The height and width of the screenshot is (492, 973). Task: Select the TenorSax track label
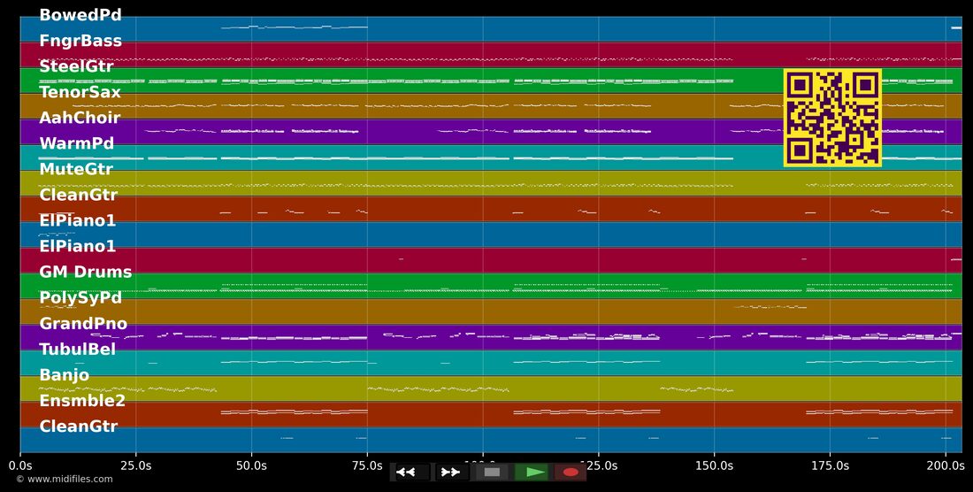pyautogui.click(x=80, y=92)
